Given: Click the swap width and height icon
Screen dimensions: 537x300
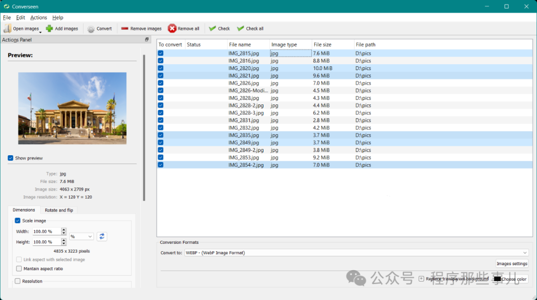Looking at the screenshot, I should coord(102,237).
